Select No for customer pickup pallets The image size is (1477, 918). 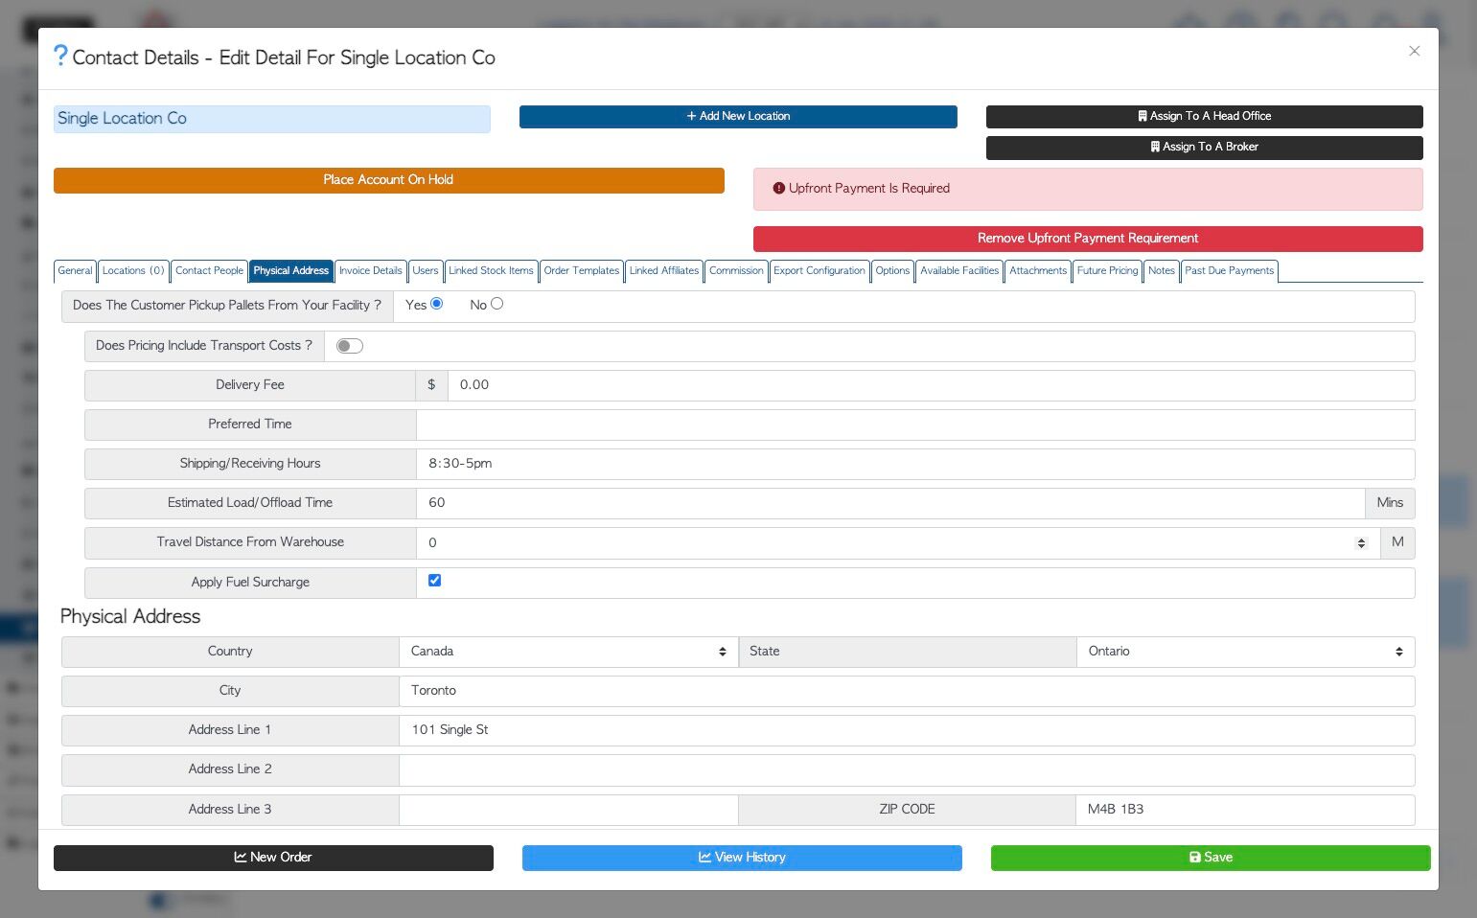pyautogui.click(x=496, y=304)
